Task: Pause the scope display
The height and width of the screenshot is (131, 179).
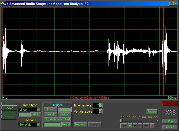Action: click(152, 111)
